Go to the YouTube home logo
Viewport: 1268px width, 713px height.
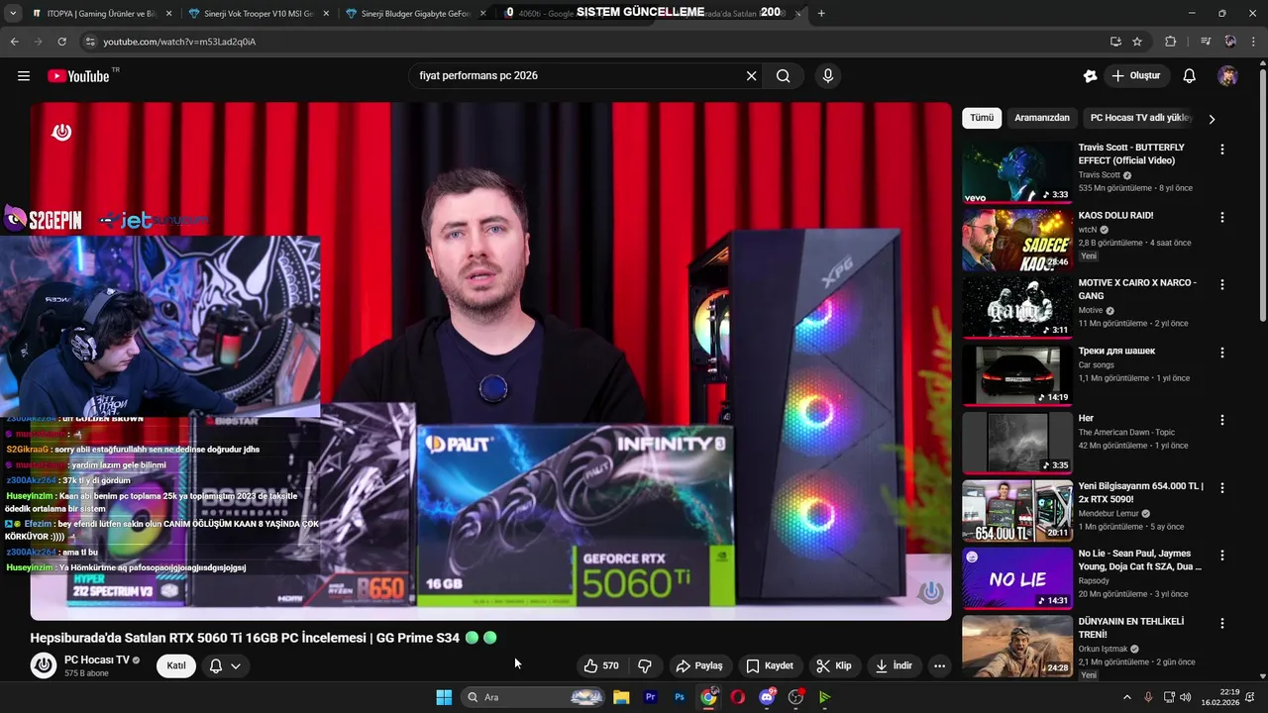[78, 76]
